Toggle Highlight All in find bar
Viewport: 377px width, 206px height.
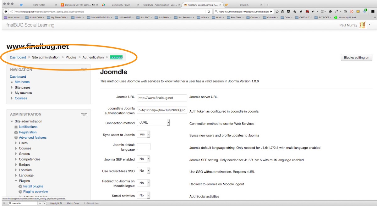[x=56, y=203]
